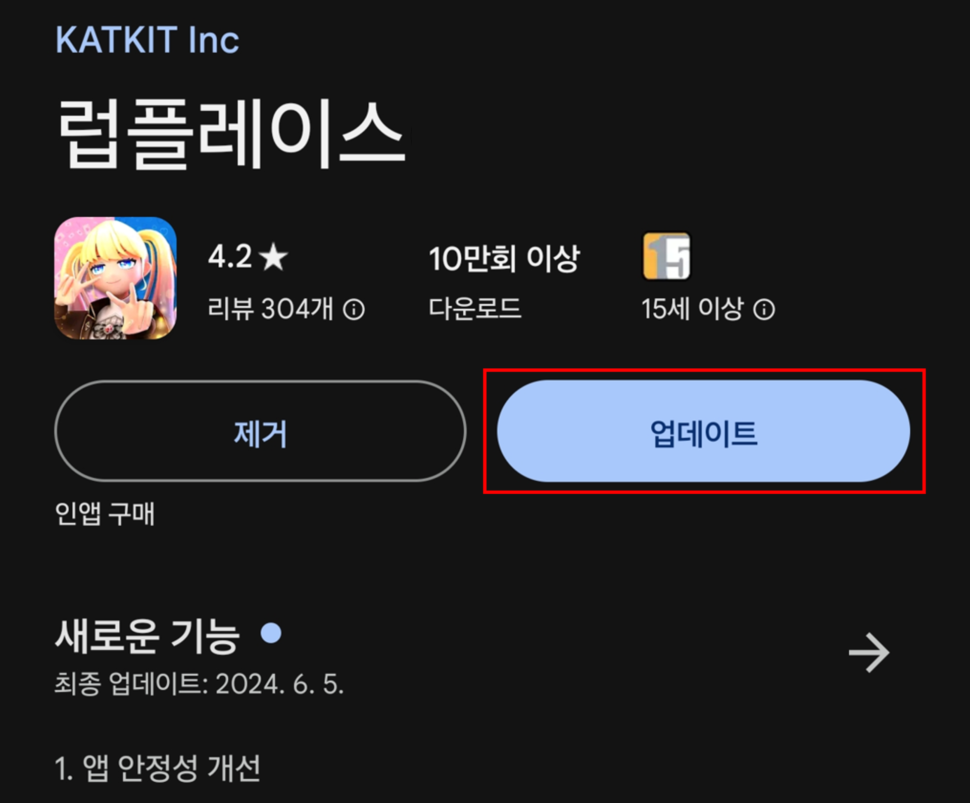Click the 15세 이상 age rating label
Screen dimensions: 970x803
point(692,308)
